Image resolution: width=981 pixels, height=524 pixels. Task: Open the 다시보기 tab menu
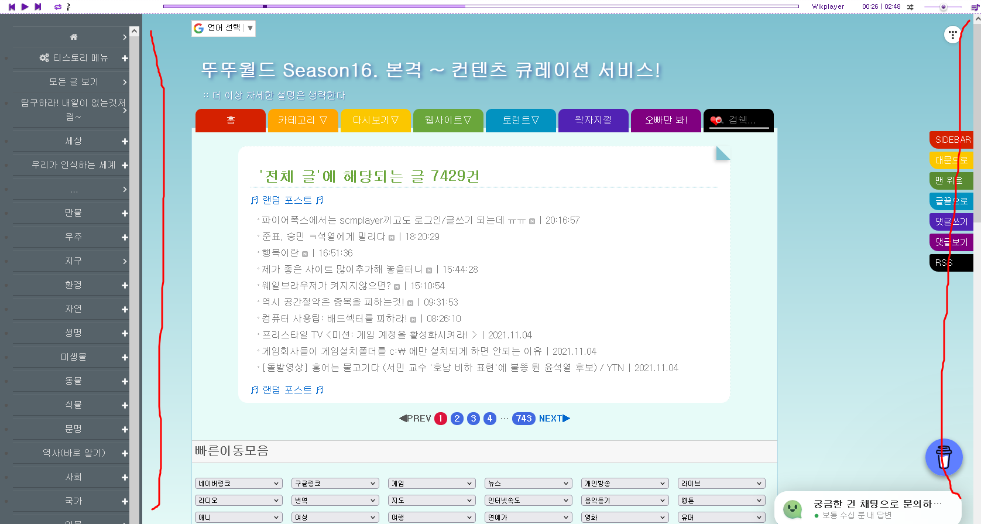click(x=376, y=120)
